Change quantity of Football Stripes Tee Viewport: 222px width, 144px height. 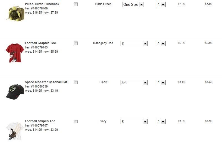coord(161,122)
